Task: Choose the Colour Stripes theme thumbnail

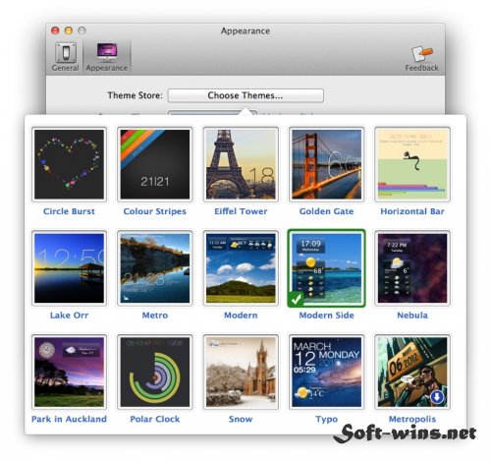Action: click(155, 164)
